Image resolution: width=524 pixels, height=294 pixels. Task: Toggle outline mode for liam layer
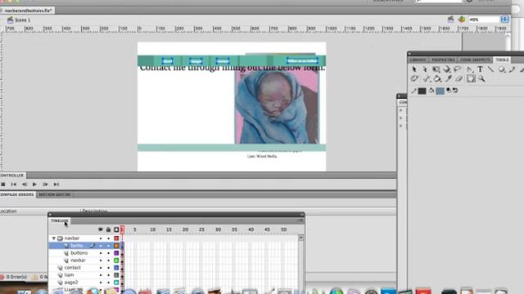116,275
